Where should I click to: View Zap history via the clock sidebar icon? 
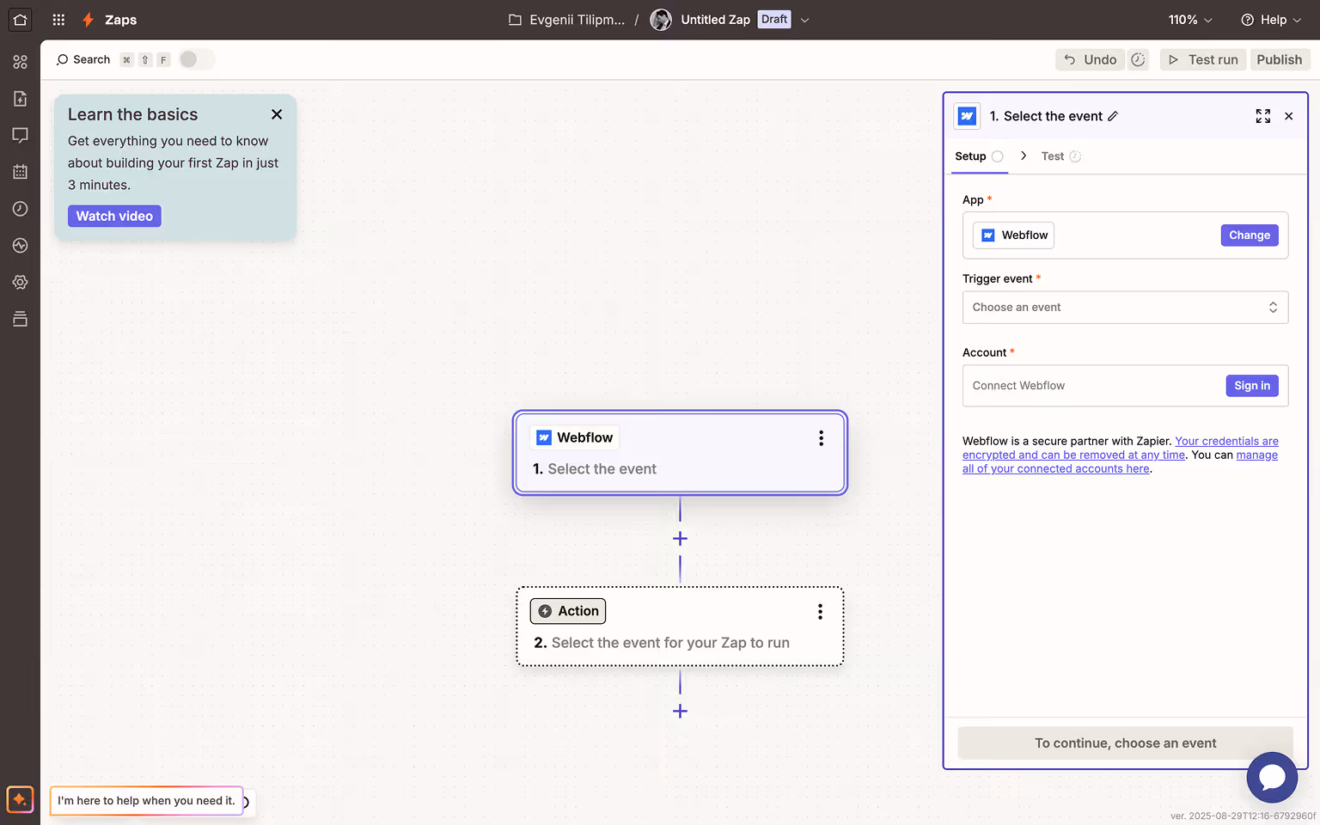tap(20, 208)
